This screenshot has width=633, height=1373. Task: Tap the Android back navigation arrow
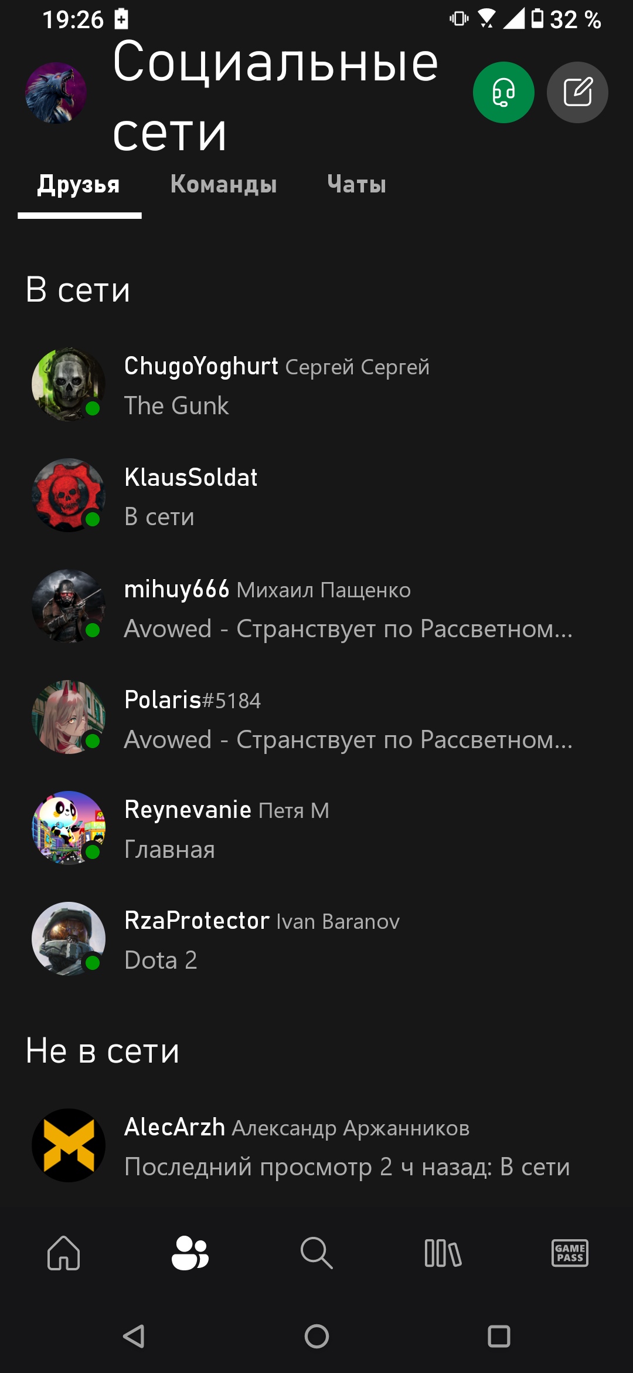point(134,1336)
